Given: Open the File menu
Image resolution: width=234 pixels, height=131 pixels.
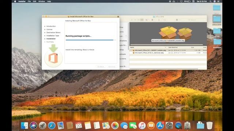Looking at the screenshot, I should 29,1.
